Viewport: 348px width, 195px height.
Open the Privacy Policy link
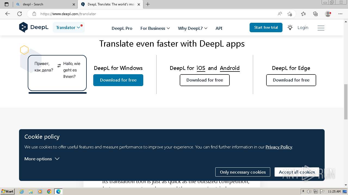279,147
